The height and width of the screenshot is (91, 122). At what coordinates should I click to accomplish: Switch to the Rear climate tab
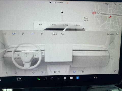pyautogui.click(x=63, y=34)
